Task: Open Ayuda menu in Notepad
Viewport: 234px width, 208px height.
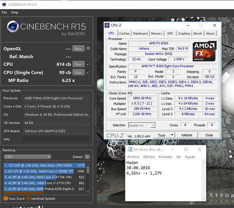Action: pos(190,157)
